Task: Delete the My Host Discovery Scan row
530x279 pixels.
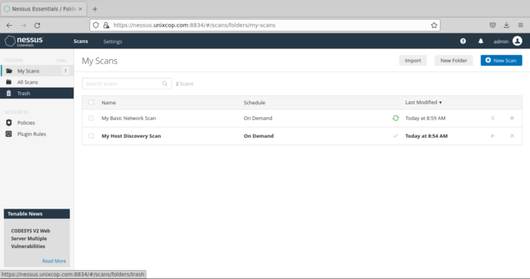Action: (512, 136)
